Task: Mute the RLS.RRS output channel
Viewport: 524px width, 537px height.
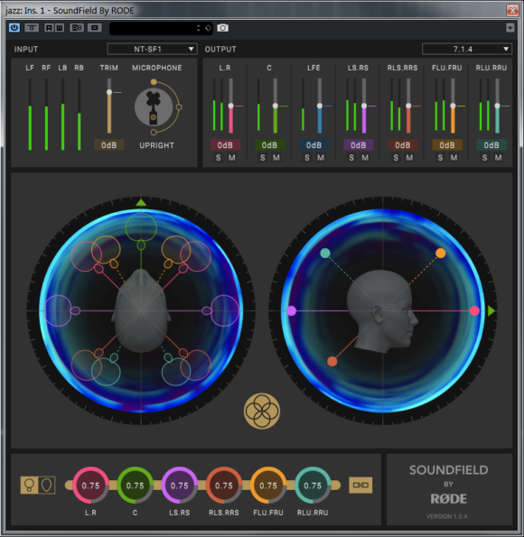Action: 409,158
